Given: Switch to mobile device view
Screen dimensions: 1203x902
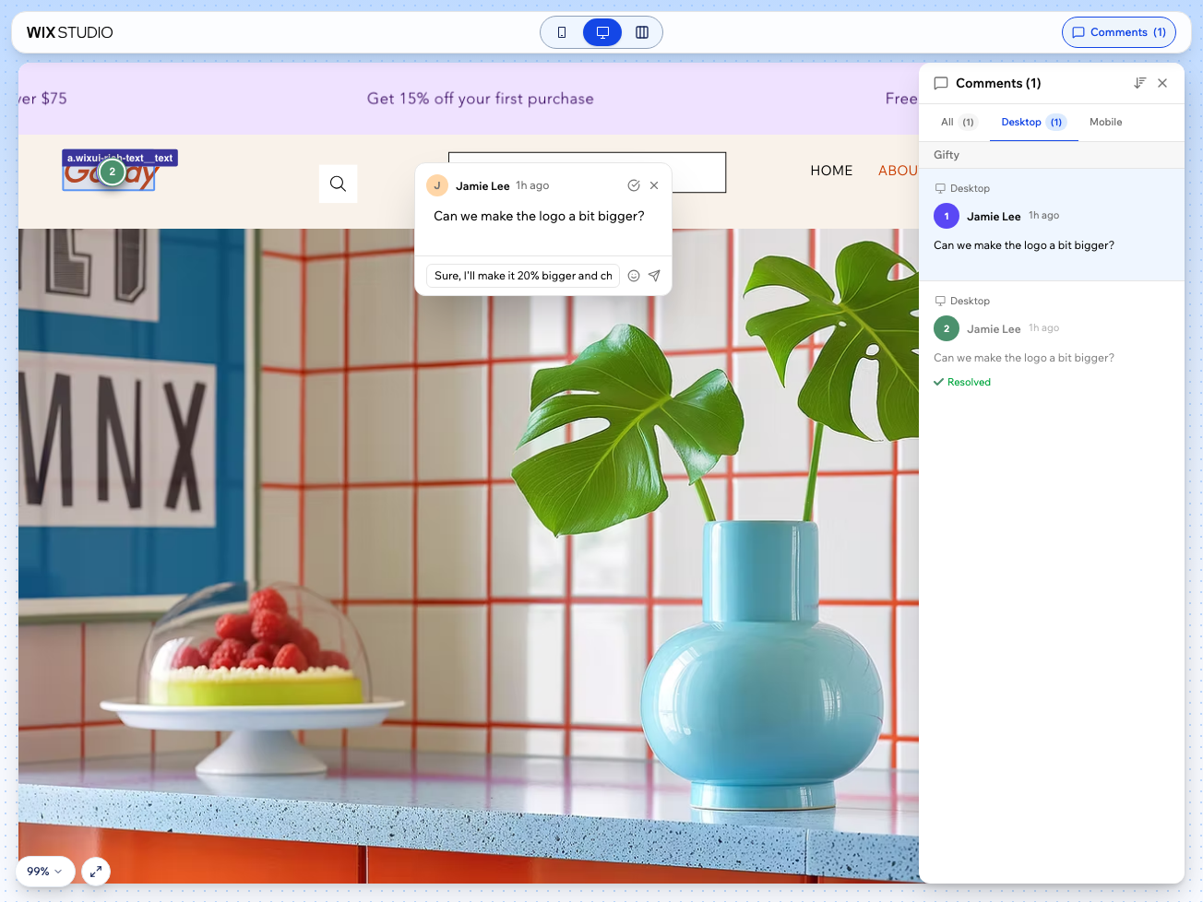Looking at the screenshot, I should coord(562,32).
